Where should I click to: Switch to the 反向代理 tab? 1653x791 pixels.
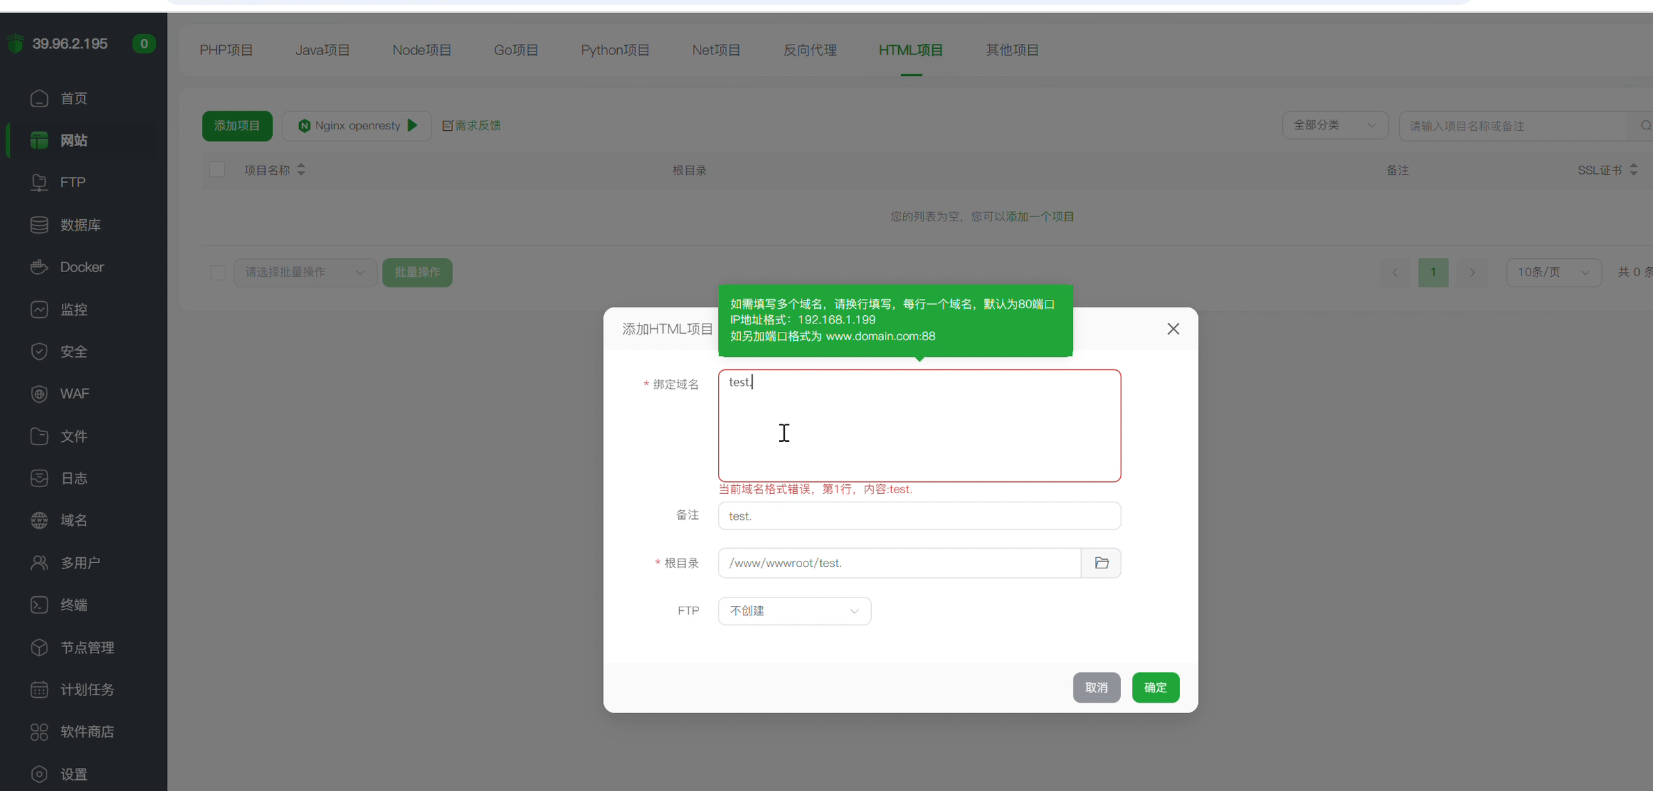[809, 50]
